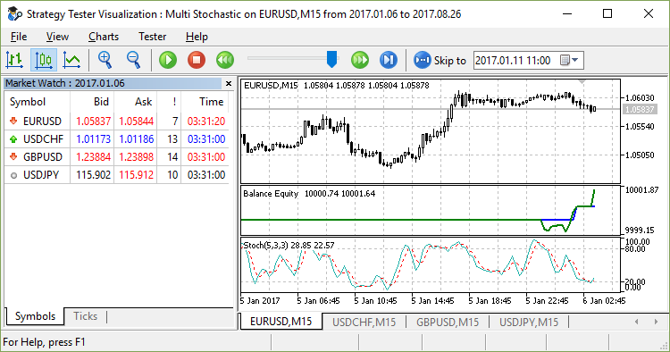
Task: Click the speed slider handle
Action: click(332, 59)
